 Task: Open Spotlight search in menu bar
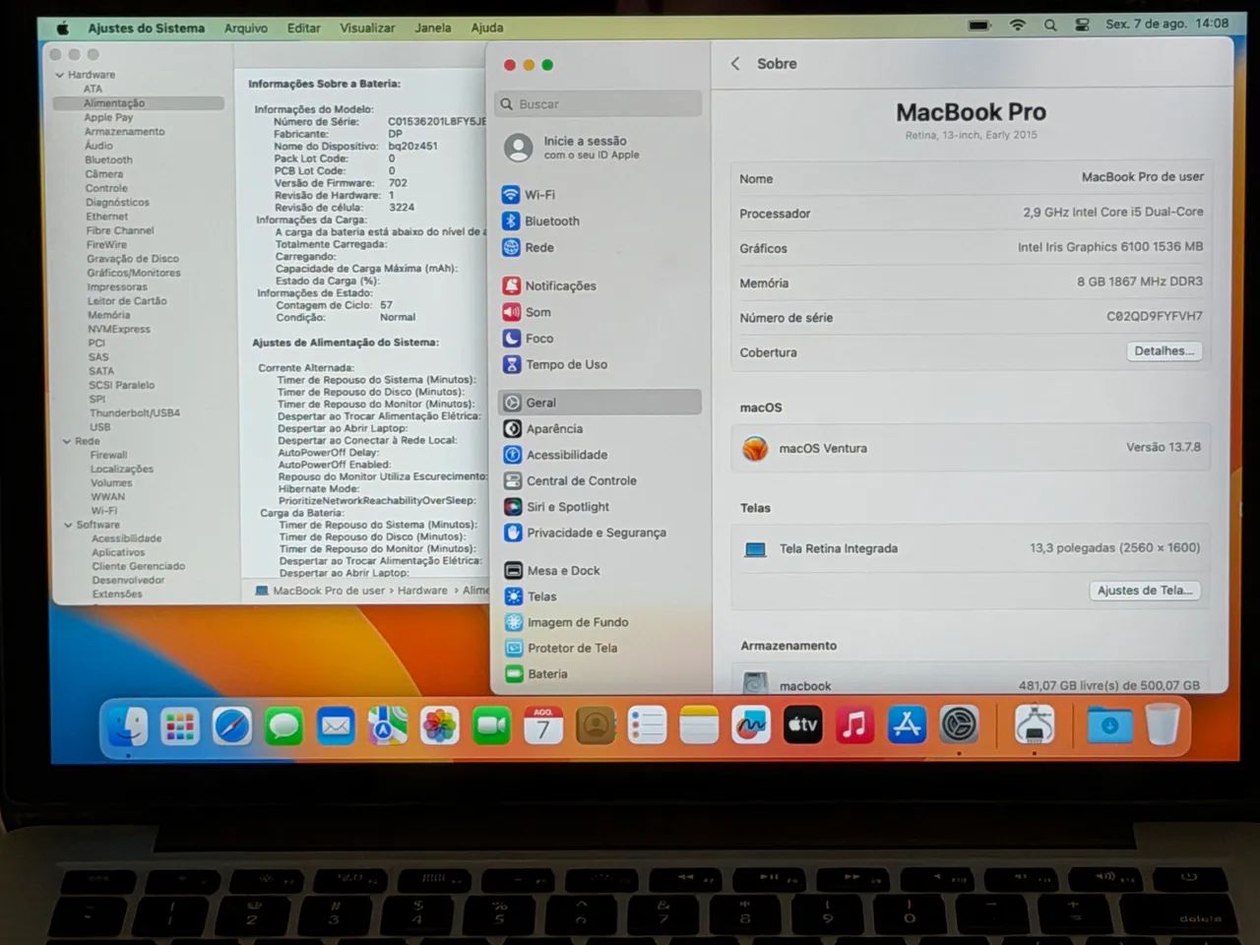1050,25
